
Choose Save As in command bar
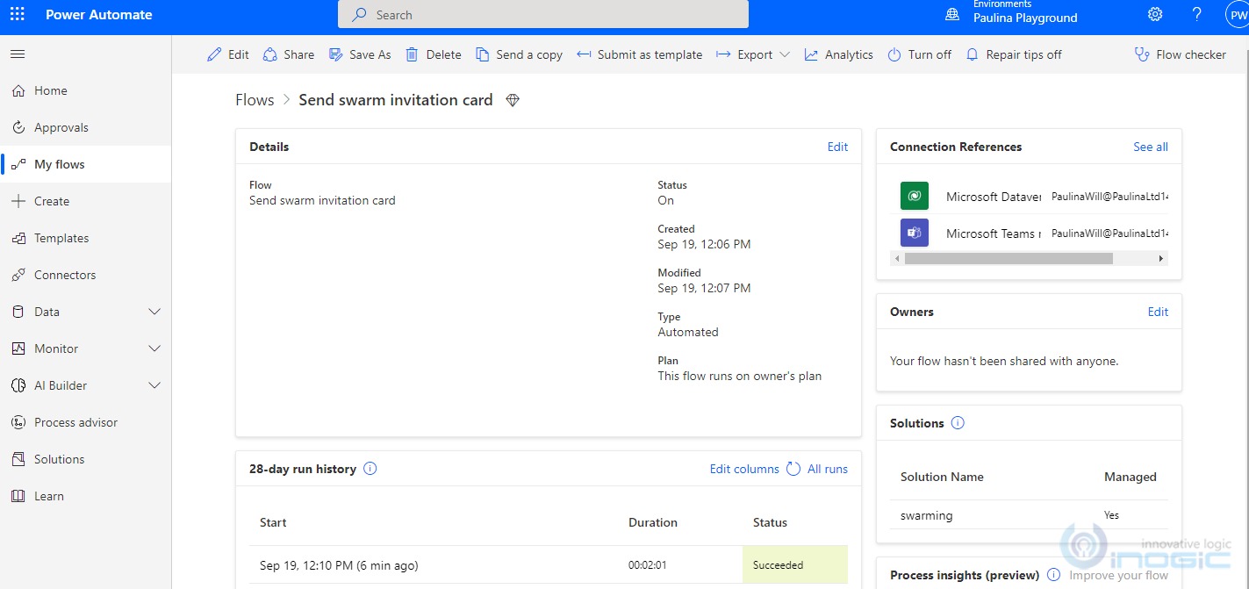[x=360, y=54]
